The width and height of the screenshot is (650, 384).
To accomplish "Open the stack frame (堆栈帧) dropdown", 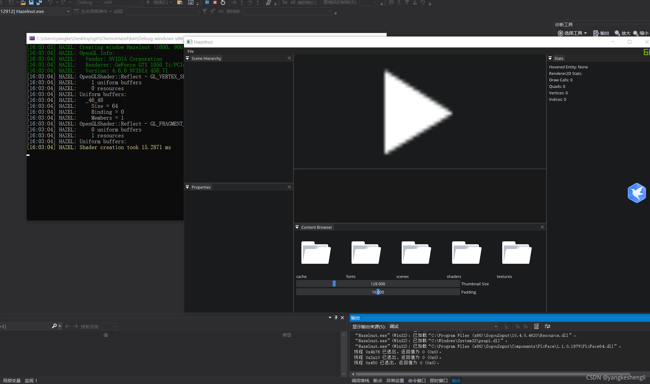I will tap(287, 11).
